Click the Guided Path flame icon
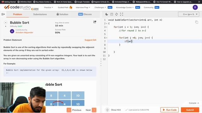Screen dimensions: 202x113 (x=71, y=7)
